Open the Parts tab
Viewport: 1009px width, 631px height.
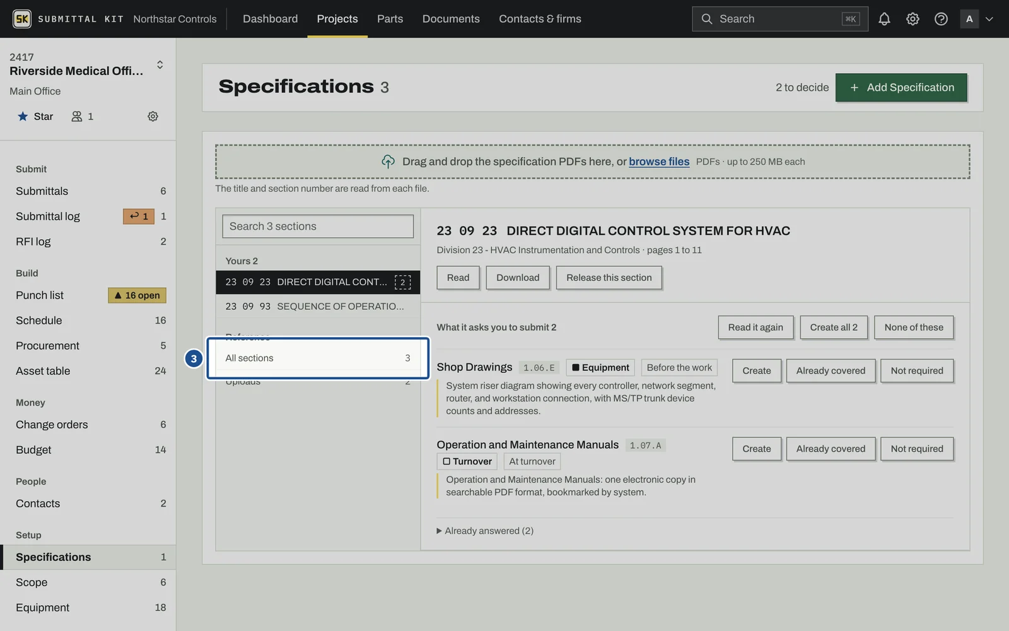(x=390, y=19)
